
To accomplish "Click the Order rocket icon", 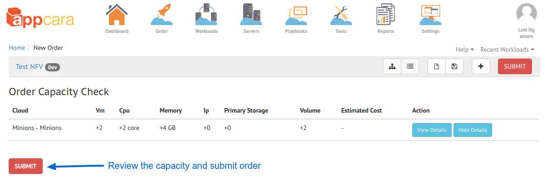I will [x=161, y=15].
